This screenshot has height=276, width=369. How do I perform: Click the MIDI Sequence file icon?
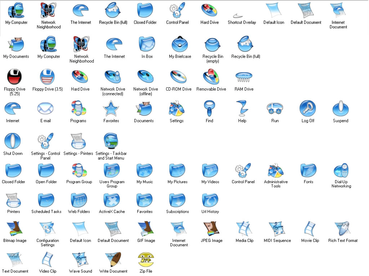(277, 229)
